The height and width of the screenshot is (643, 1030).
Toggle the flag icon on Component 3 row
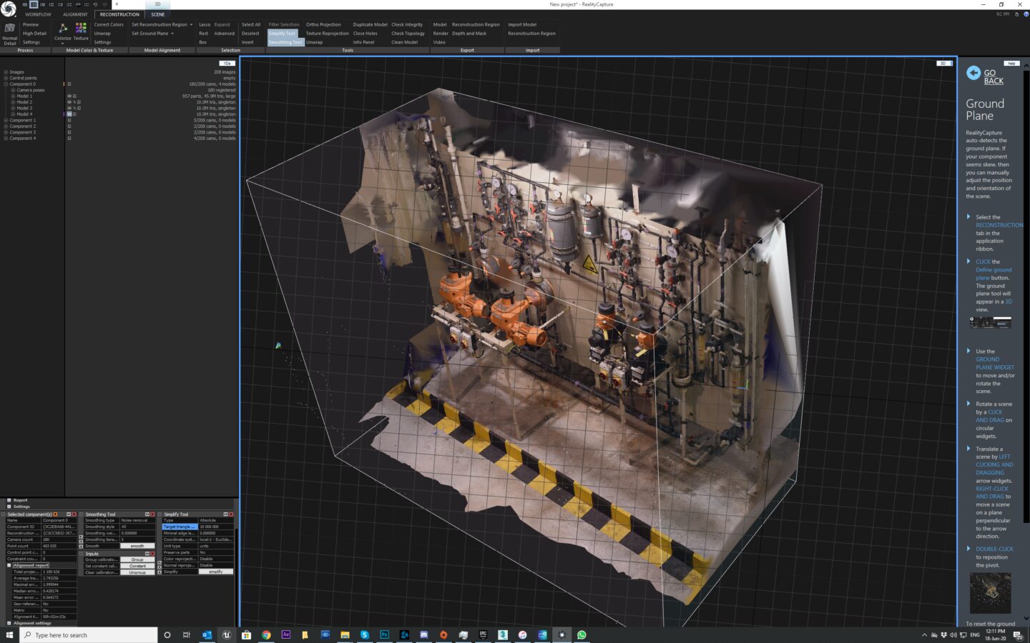pos(69,132)
